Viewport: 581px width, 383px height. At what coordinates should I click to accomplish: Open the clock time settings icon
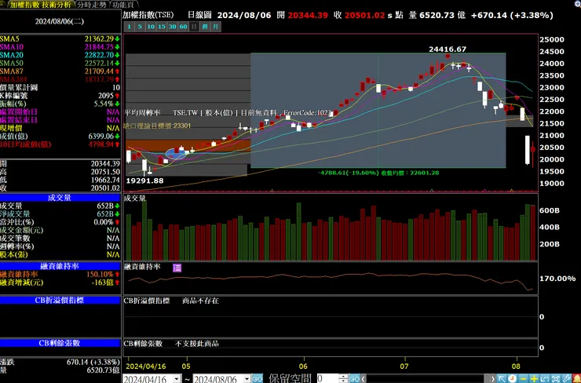[513, 378]
